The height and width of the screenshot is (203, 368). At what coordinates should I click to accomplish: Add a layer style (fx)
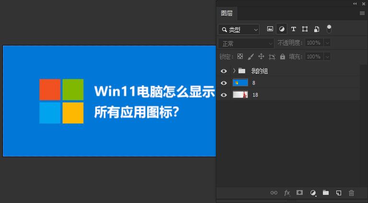287,193
